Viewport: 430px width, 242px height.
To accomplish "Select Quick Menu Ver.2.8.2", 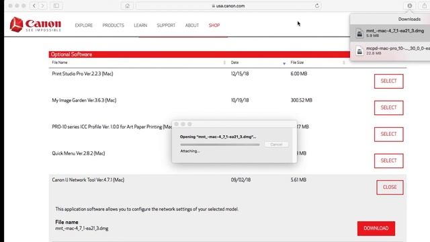I will [x=388, y=161].
